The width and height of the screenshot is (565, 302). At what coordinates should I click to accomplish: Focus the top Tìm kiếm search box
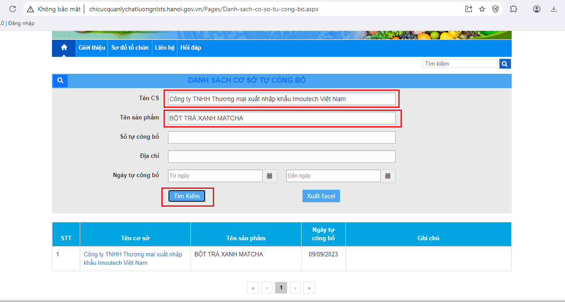click(460, 64)
